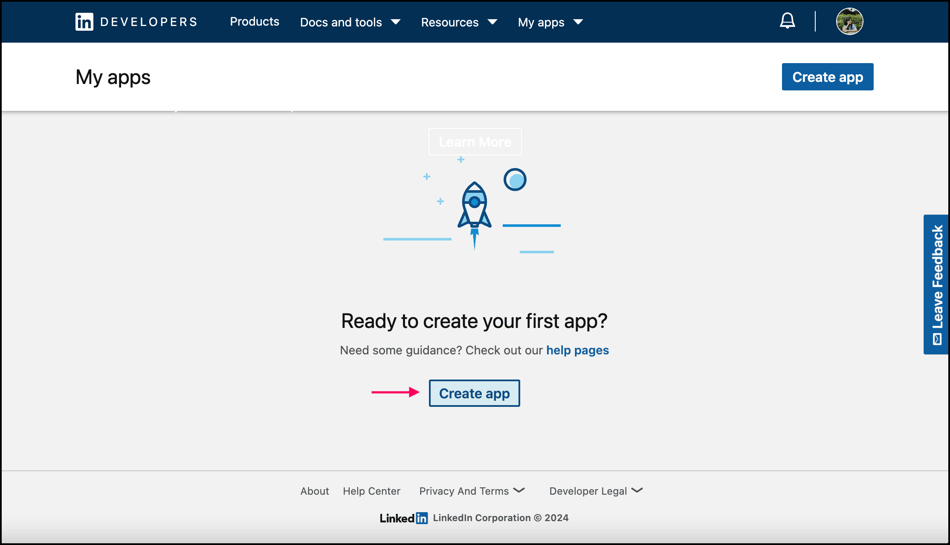
Task: Expand Privacy And Terms footer menu
Action: (472, 491)
